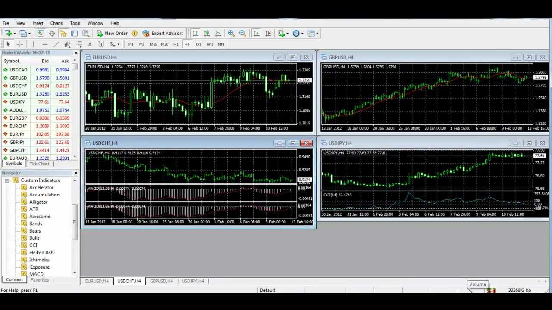
Task: Click the Arrows objects icon
Action: [x=112, y=44]
